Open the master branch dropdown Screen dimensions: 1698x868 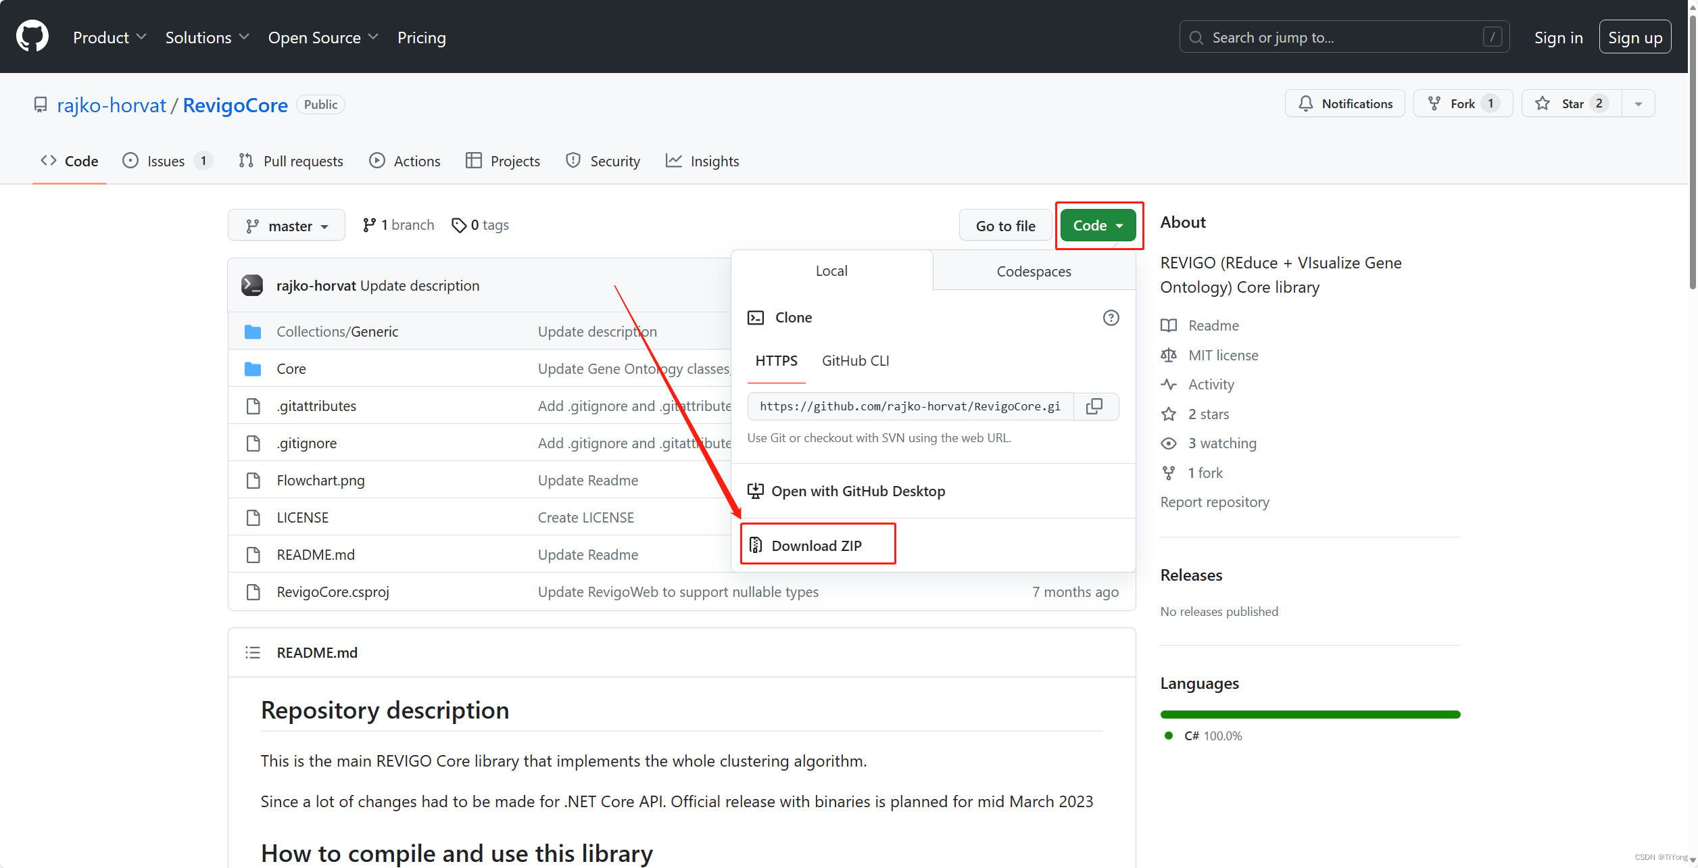[x=287, y=226]
